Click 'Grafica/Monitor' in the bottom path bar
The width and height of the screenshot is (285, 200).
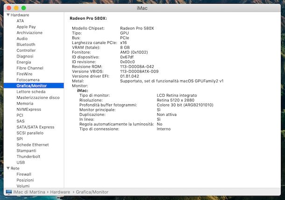point(92,192)
